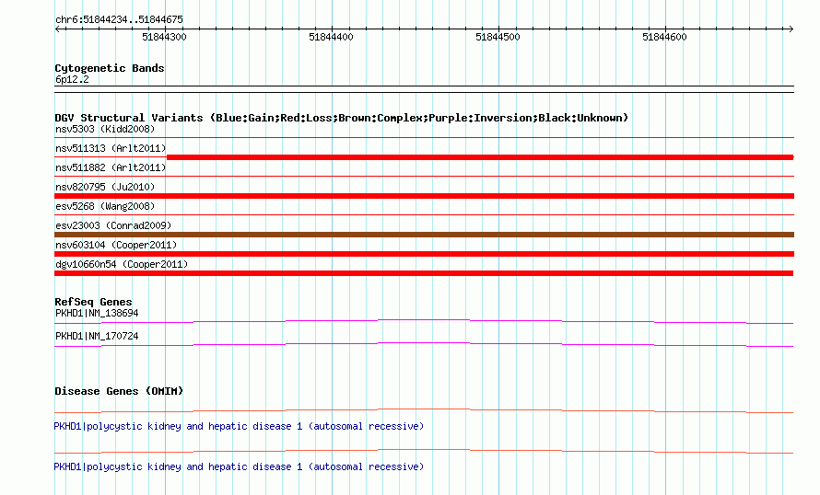
Task: Click the 6p12.2 band label
Action: [72, 79]
